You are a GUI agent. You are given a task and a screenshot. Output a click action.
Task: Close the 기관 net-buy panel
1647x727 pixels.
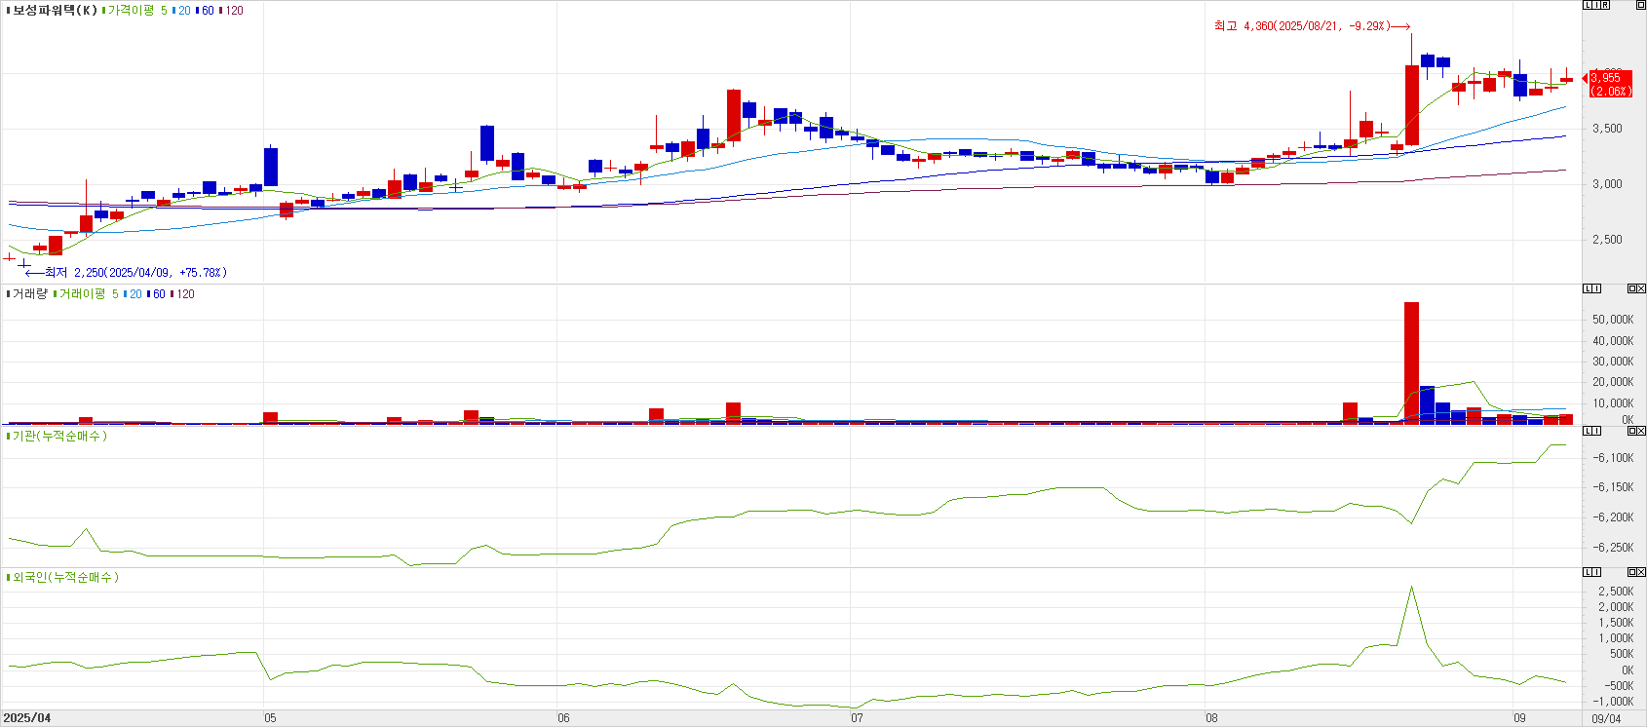1641,430
